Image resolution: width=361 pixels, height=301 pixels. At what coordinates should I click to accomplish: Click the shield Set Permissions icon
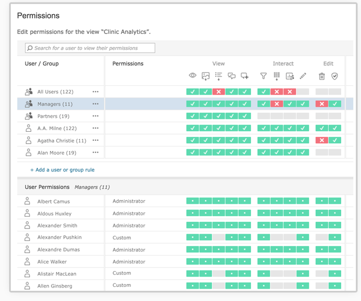(x=335, y=76)
